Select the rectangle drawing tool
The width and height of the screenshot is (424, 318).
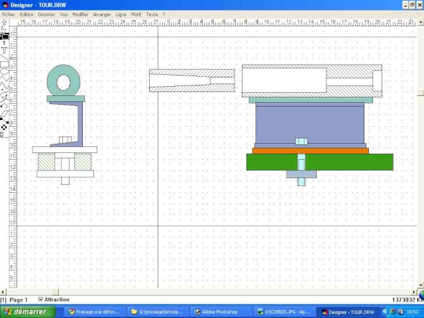[x=4, y=64]
